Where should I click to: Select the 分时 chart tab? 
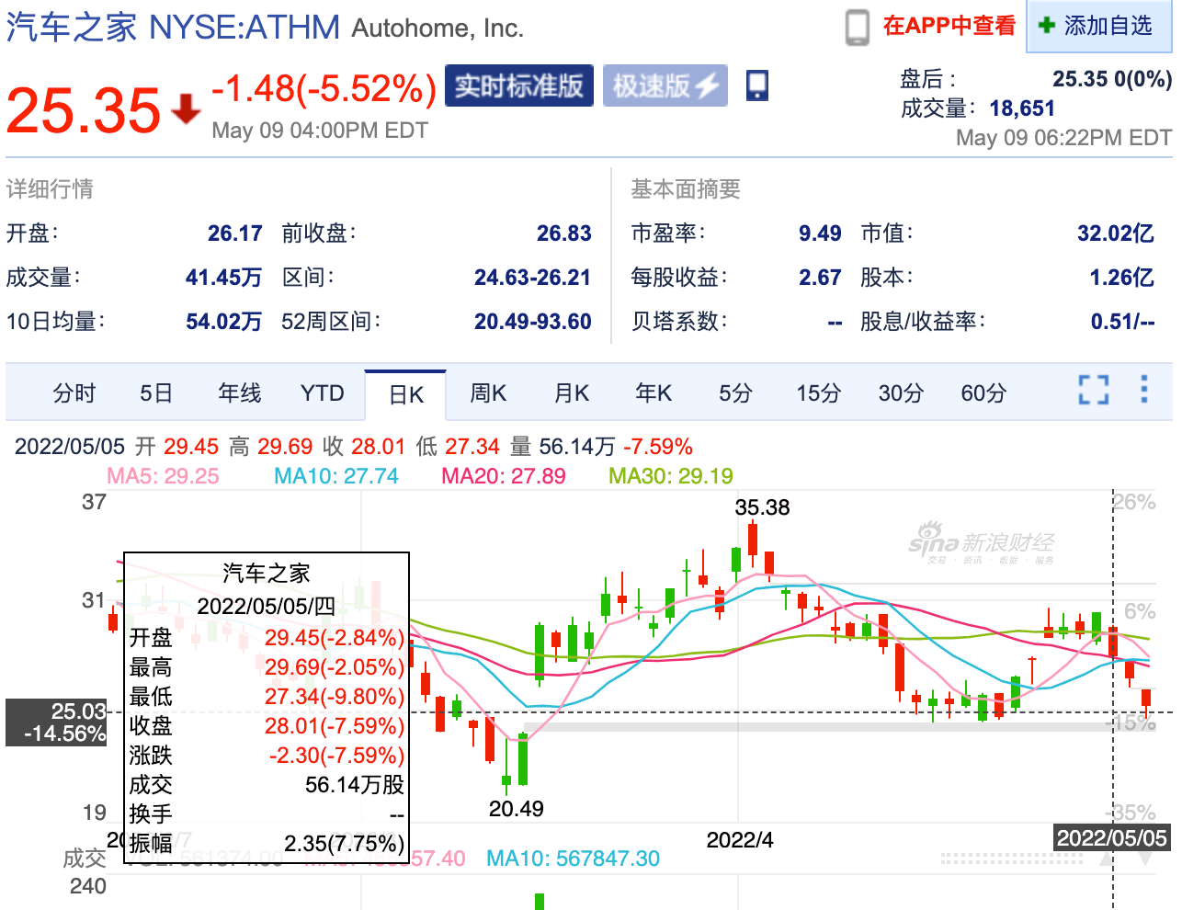[74, 393]
